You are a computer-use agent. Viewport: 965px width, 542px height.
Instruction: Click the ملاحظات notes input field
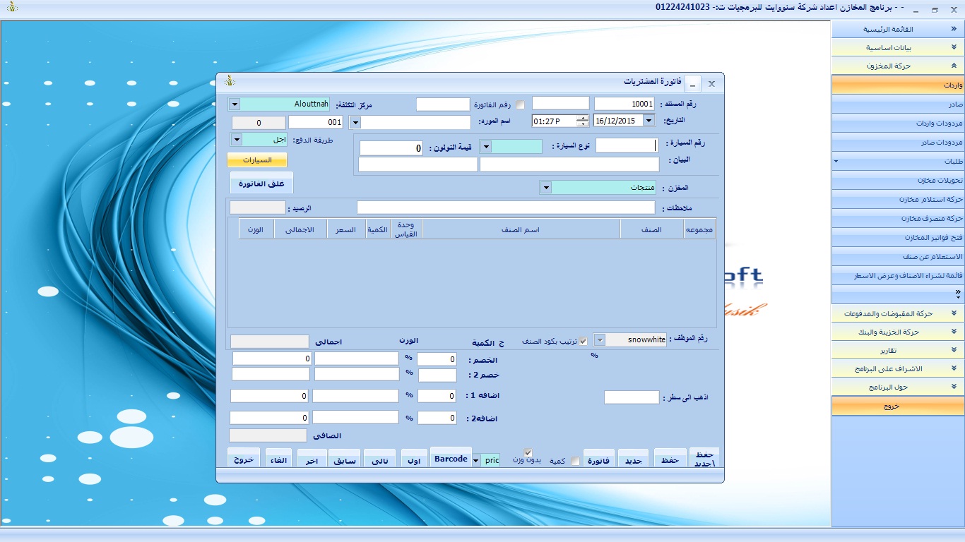tap(506, 207)
